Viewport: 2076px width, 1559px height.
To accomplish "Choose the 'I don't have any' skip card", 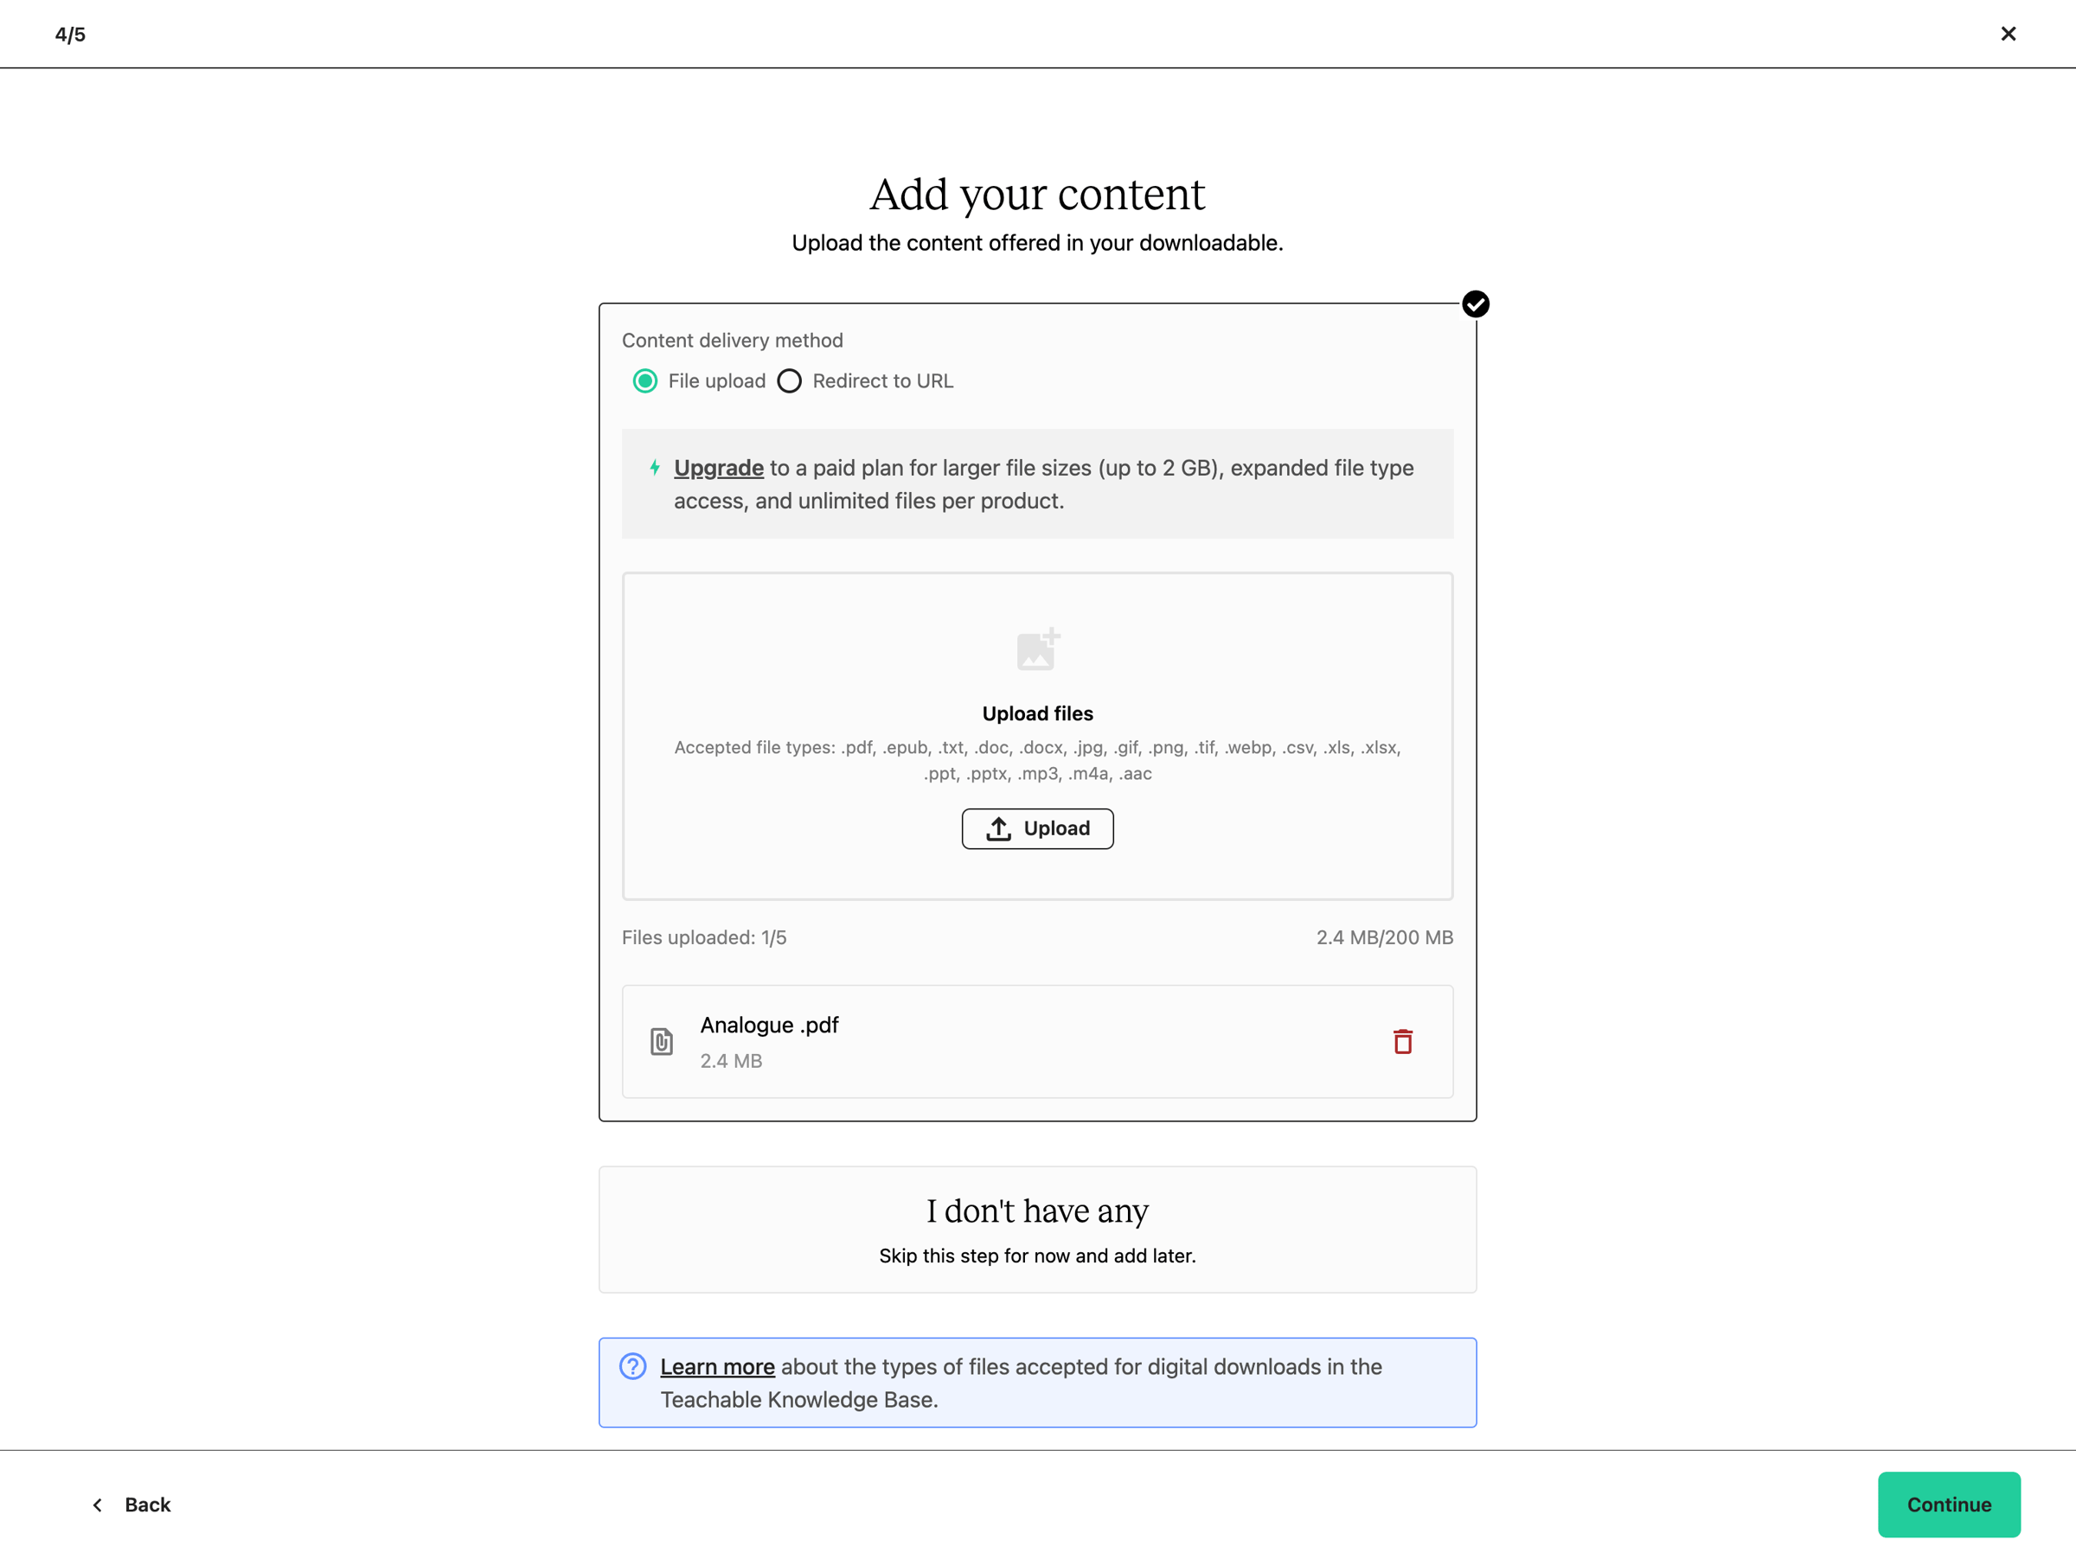I will pyautogui.click(x=1037, y=1229).
